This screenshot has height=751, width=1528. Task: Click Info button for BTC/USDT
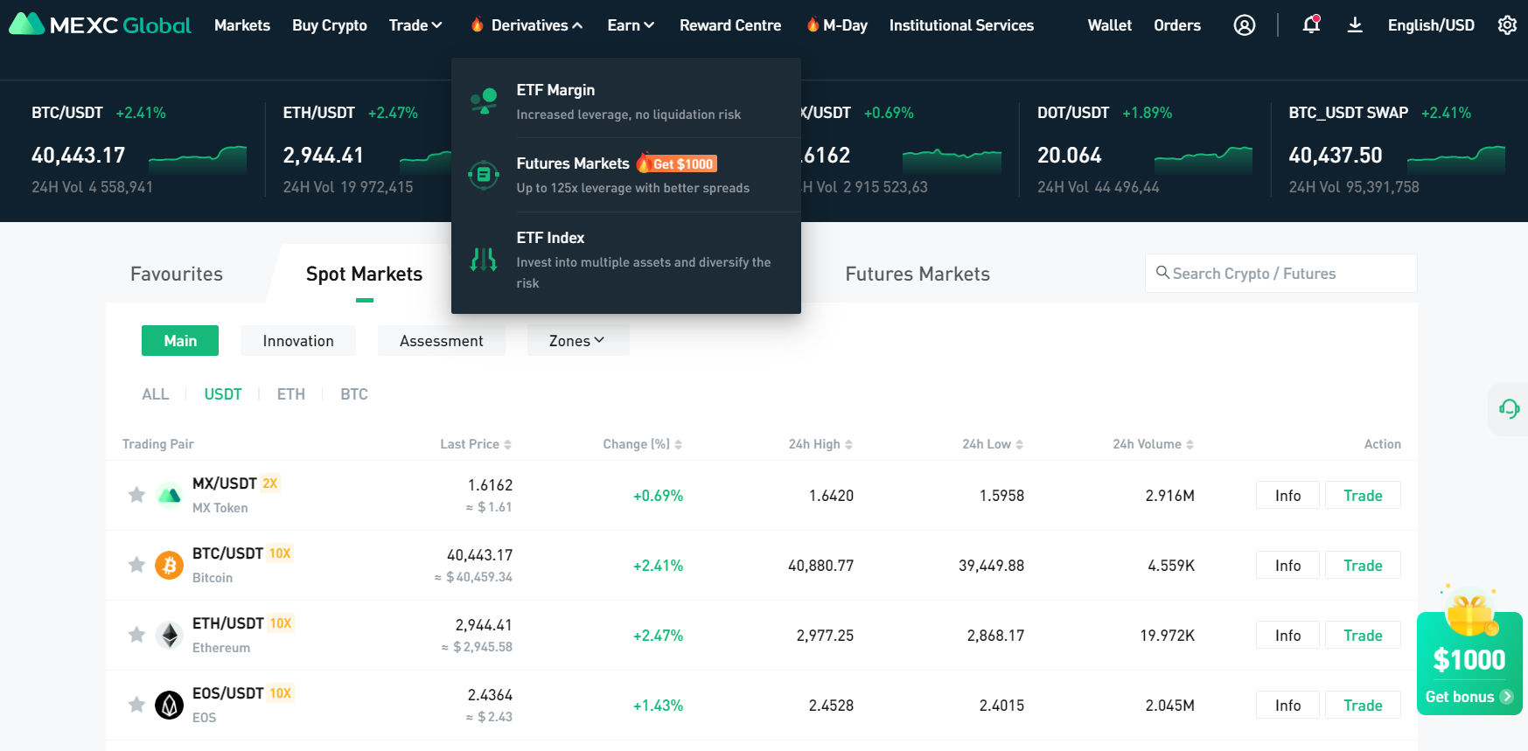(1287, 565)
